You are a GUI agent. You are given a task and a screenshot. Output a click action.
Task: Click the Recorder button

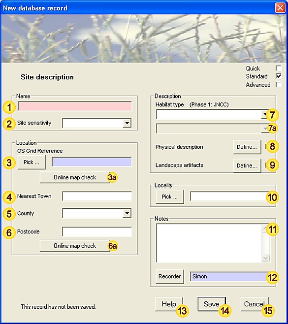coord(170,276)
